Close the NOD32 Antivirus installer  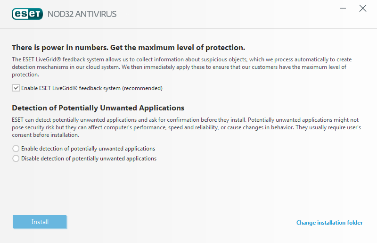pos(362,8)
